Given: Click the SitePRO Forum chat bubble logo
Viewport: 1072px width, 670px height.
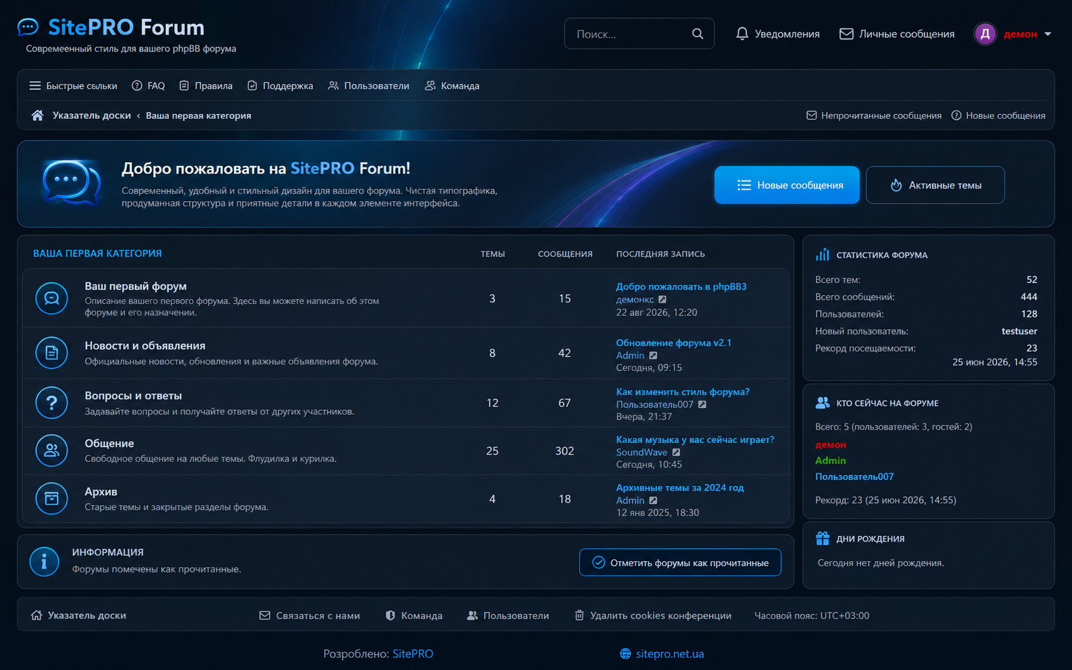Looking at the screenshot, I should click(x=28, y=27).
